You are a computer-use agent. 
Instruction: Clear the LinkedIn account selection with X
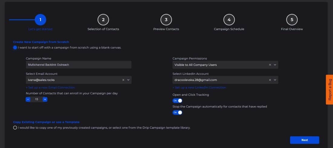click(270, 80)
